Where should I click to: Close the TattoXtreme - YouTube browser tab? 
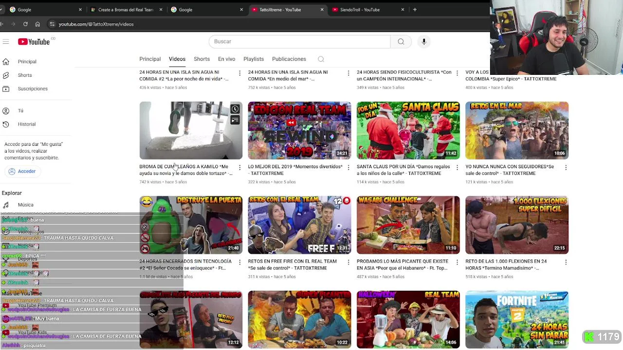(322, 10)
